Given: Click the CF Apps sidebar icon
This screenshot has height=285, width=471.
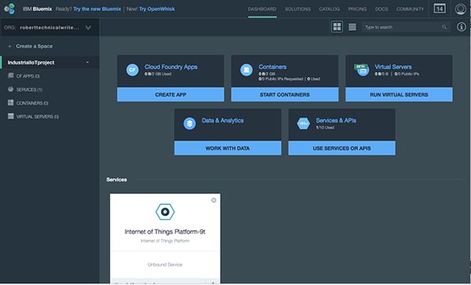Looking at the screenshot, I should click(10, 75).
